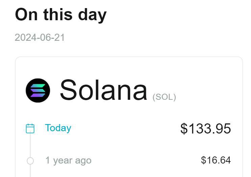Click the Solana logo icon

pyautogui.click(x=38, y=90)
